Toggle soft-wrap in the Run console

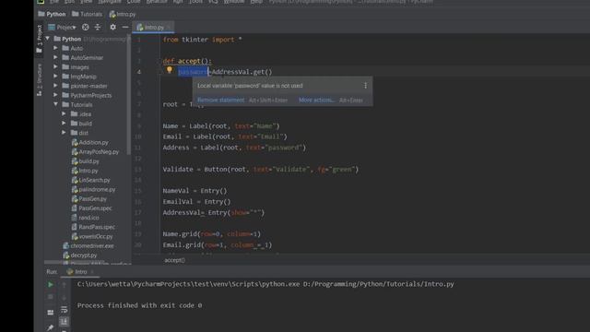coord(64,310)
